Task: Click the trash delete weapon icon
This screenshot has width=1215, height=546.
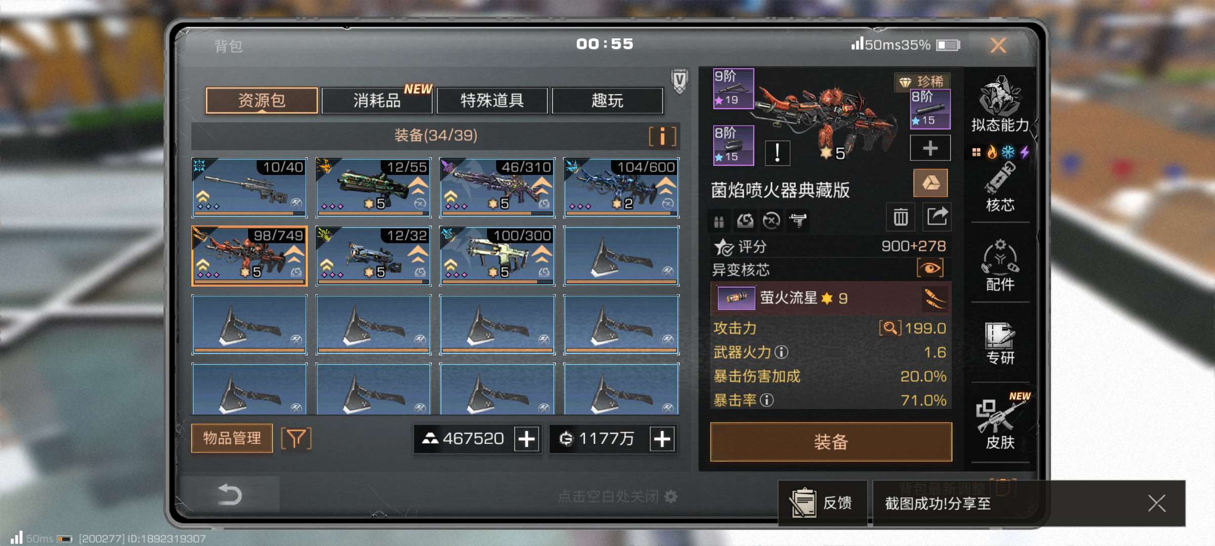Action: 901,217
